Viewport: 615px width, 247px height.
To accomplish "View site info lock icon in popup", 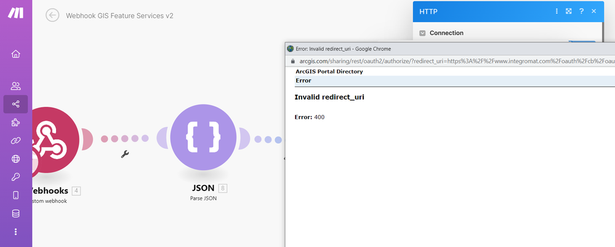I will pos(292,61).
